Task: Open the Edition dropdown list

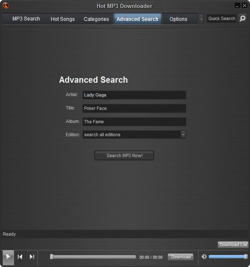Action: point(183,135)
